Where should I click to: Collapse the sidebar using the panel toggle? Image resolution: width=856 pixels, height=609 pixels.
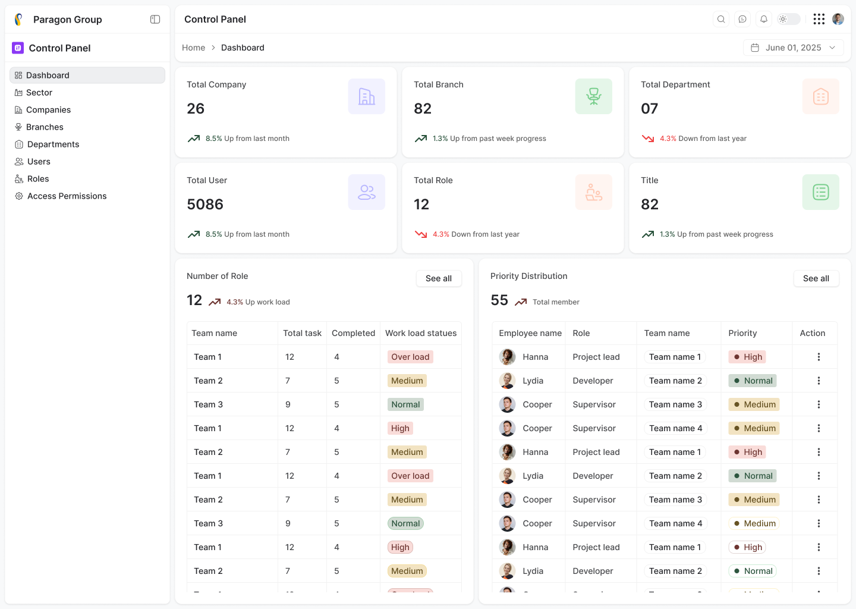coord(155,19)
